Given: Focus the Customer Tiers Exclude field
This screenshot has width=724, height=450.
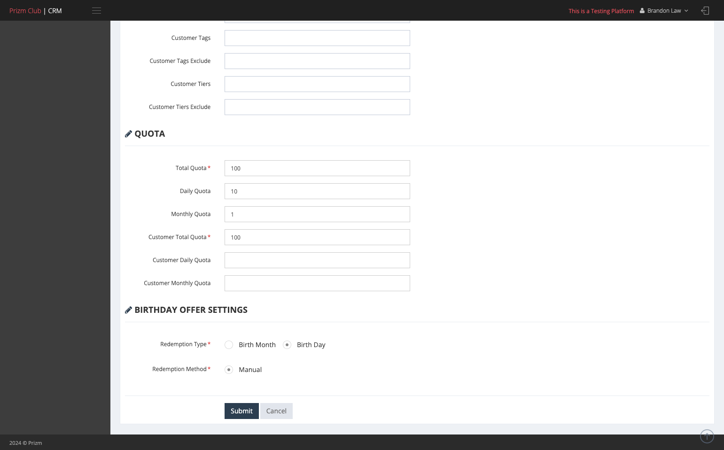Looking at the screenshot, I should click(317, 107).
